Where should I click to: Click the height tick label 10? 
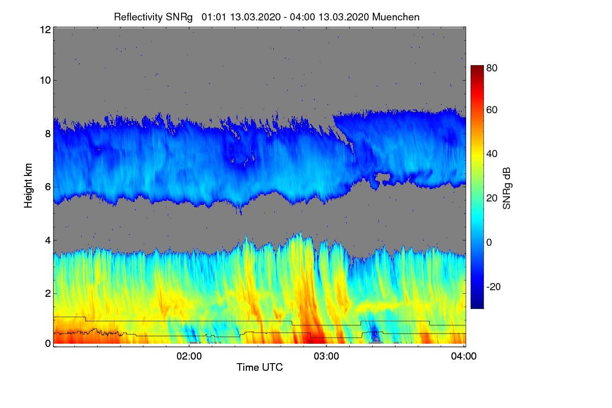(45, 80)
